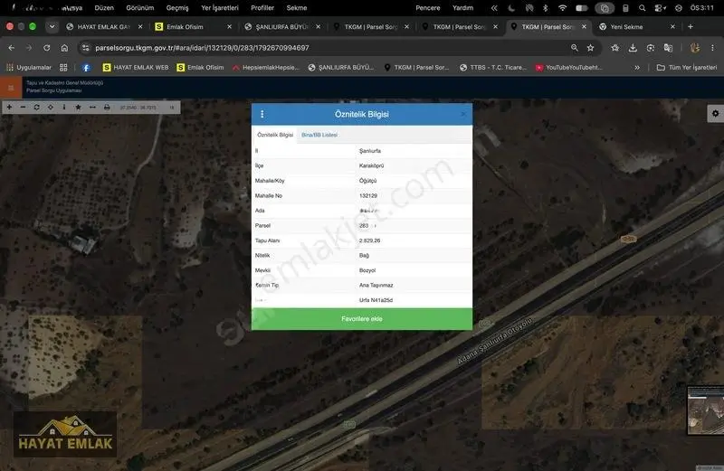Open favorites star in map toolbar
The image size is (724, 471).
click(78, 107)
